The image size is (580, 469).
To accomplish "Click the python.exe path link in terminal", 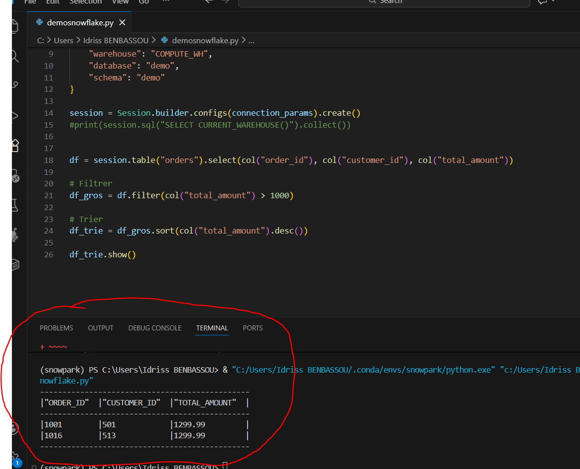I will pyautogui.click(x=364, y=370).
